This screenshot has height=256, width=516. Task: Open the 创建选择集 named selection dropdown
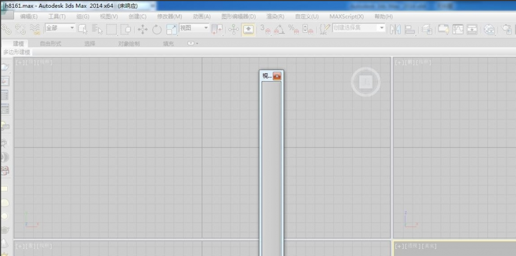359,28
